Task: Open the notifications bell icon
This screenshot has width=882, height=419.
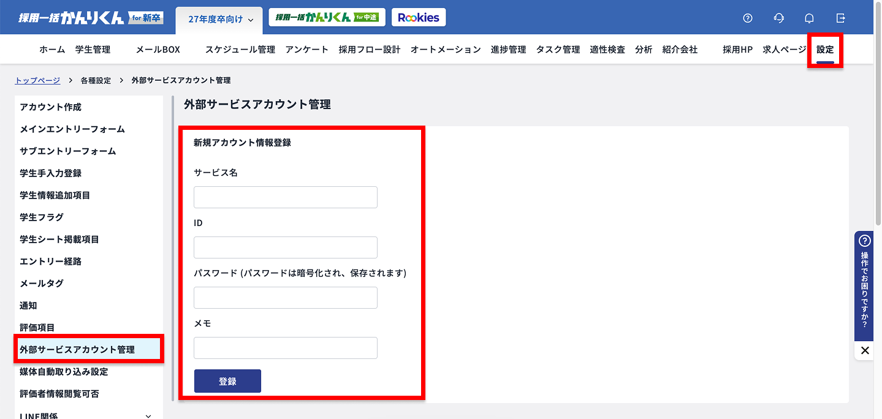Action: [x=809, y=18]
